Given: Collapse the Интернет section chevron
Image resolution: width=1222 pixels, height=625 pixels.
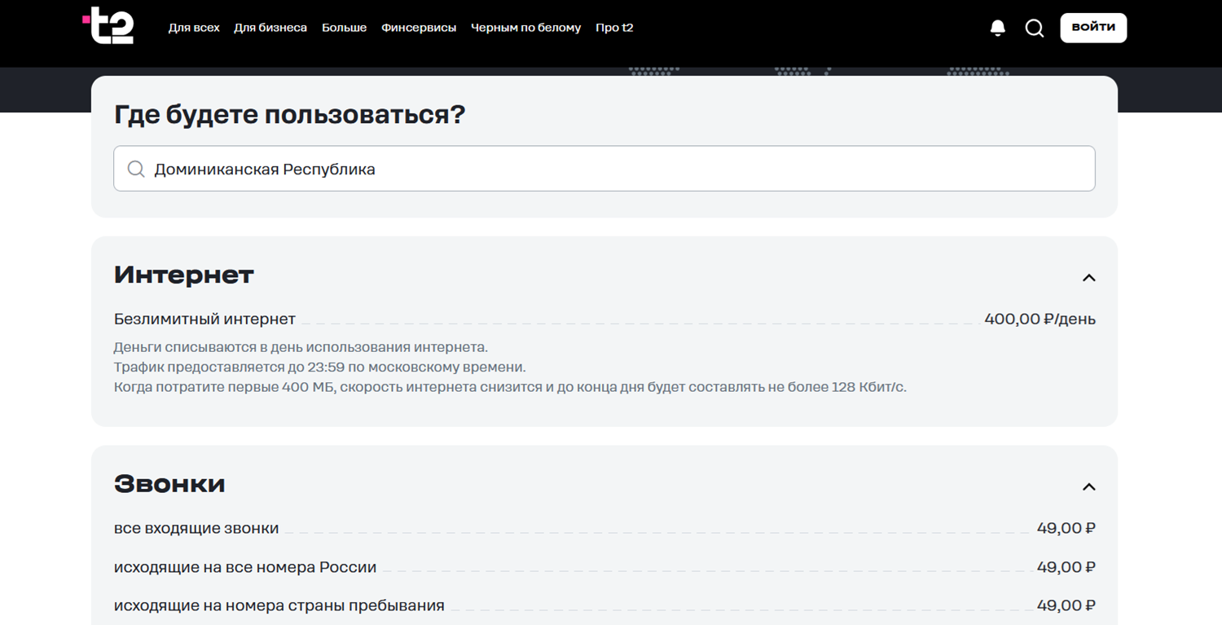Looking at the screenshot, I should [x=1088, y=278].
